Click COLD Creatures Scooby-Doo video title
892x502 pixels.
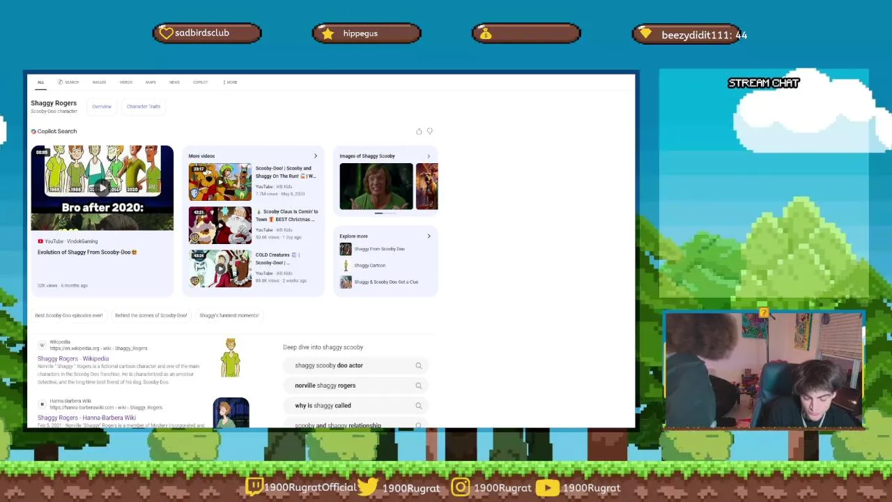click(277, 259)
